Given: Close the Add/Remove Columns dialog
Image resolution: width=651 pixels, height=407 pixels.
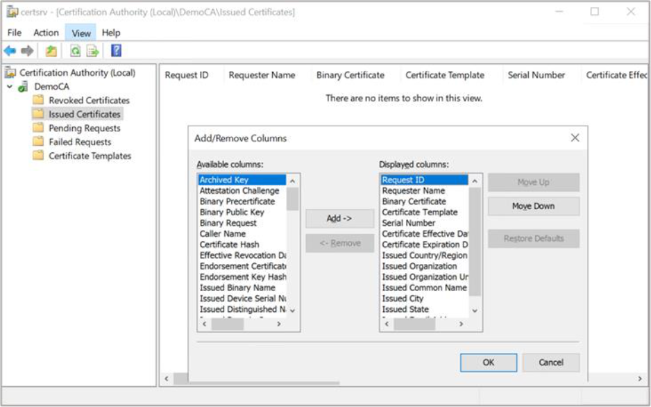Looking at the screenshot, I should (575, 138).
